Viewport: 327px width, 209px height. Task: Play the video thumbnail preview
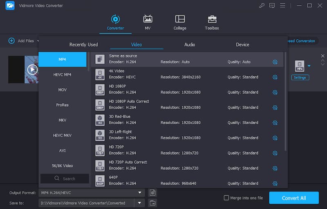click(x=32, y=69)
